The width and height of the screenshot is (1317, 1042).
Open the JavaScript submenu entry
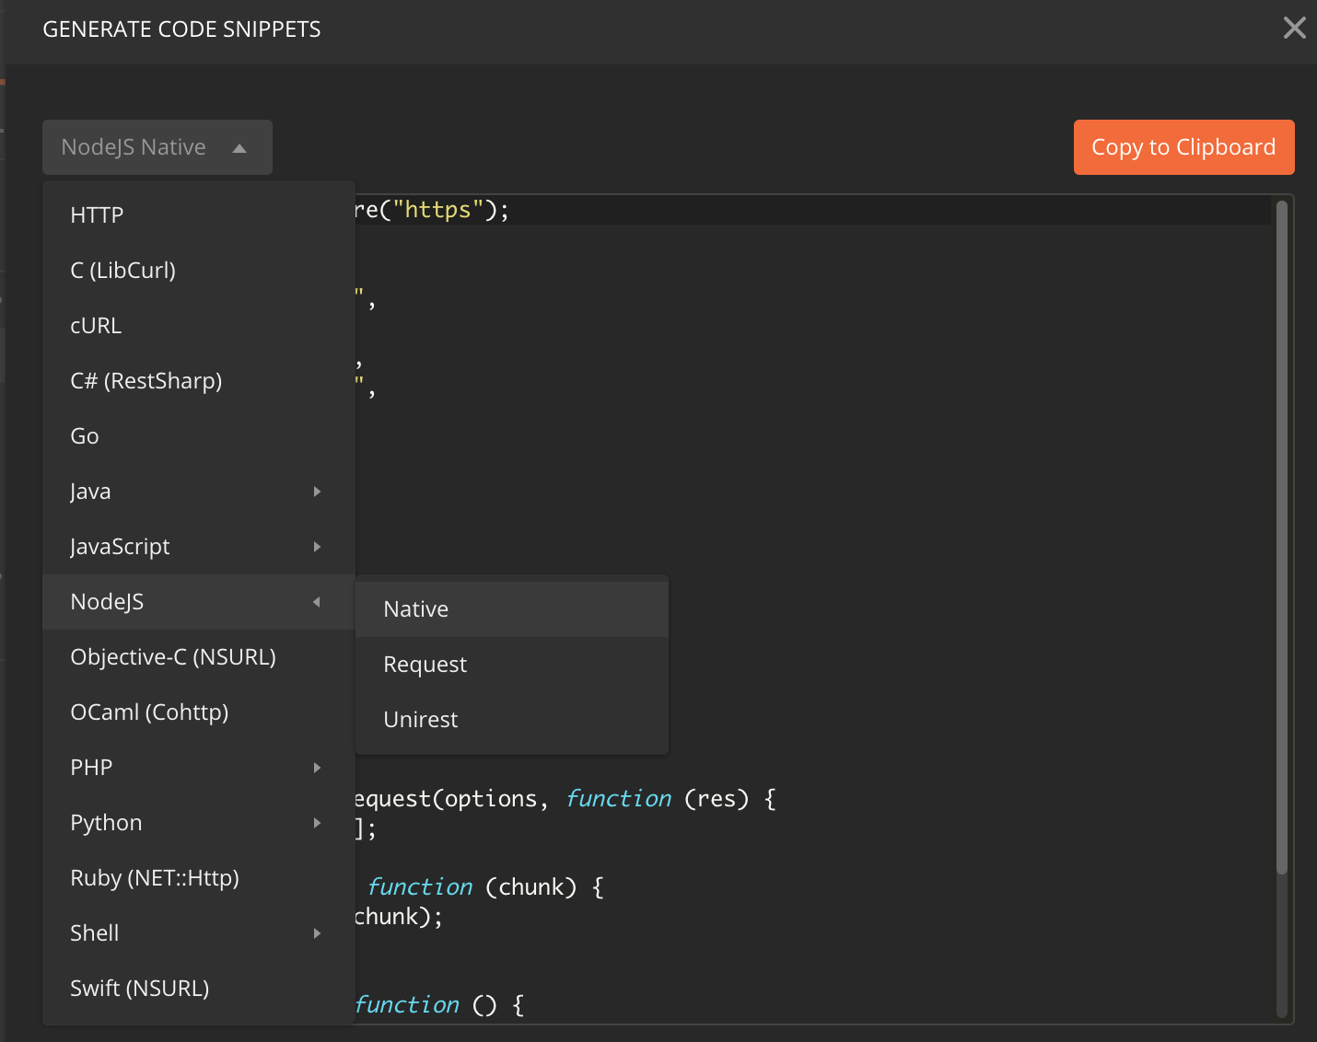click(x=199, y=547)
